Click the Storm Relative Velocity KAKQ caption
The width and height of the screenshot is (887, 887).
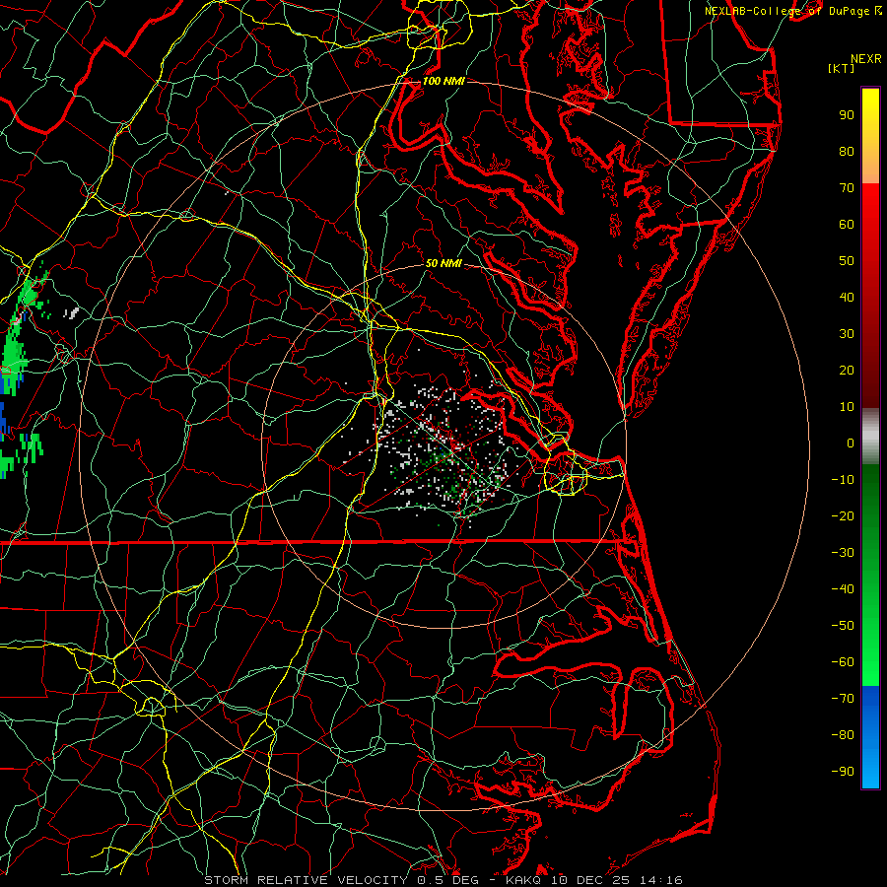pos(443,880)
